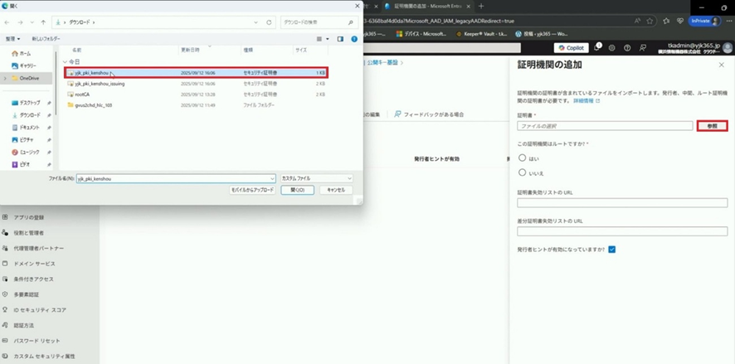
Task: Select the いいえ radio button
Action: pyautogui.click(x=522, y=172)
